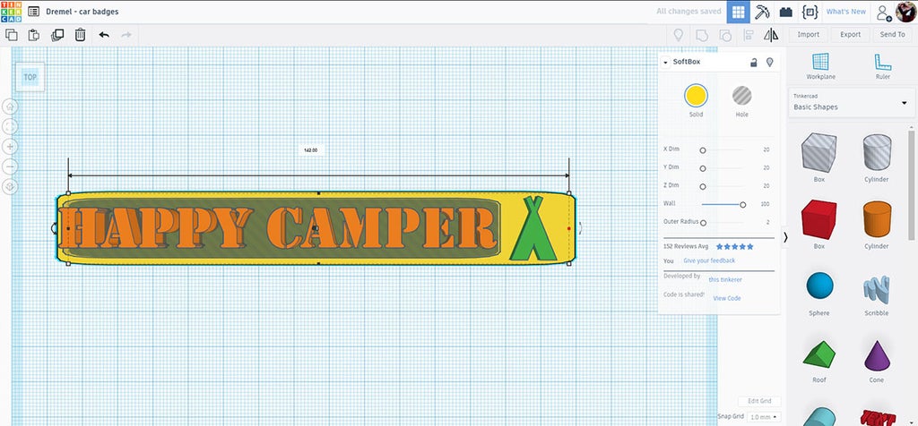The height and width of the screenshot is (426, 918).
Task: Click the 142.00 dimension value field
Action: click(x=310, y=150)
